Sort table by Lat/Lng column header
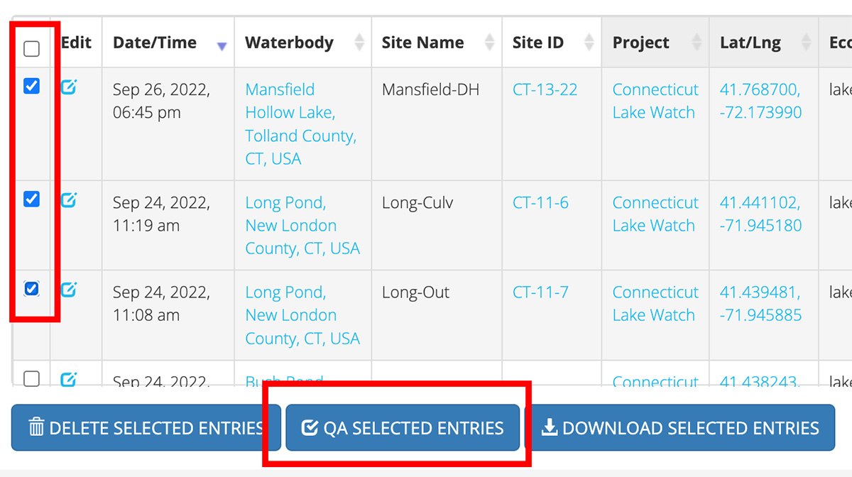Screen dimensions: 852x477 tap(806, 43)
